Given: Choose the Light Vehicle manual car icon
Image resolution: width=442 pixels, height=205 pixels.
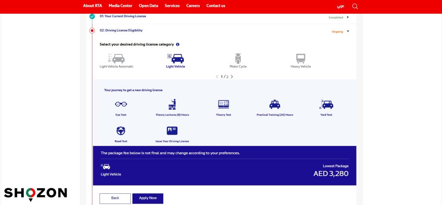Looking at the screenshot, I should coord(176,58).
